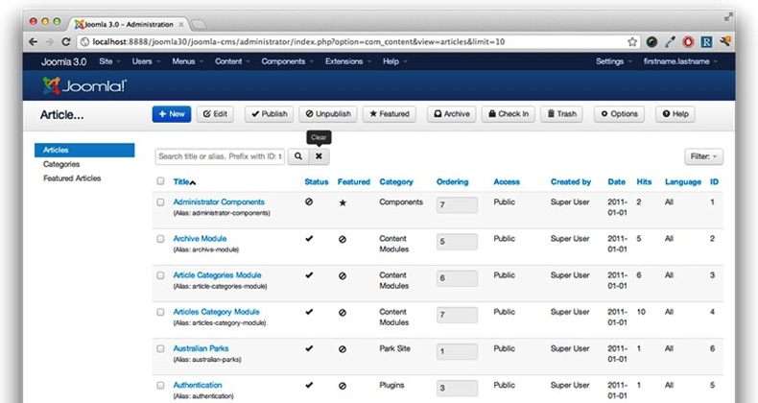Go to Categories in sidebar
Image resolution: width=758 pixels, height=403 pixels.
[x=61, y=164]
